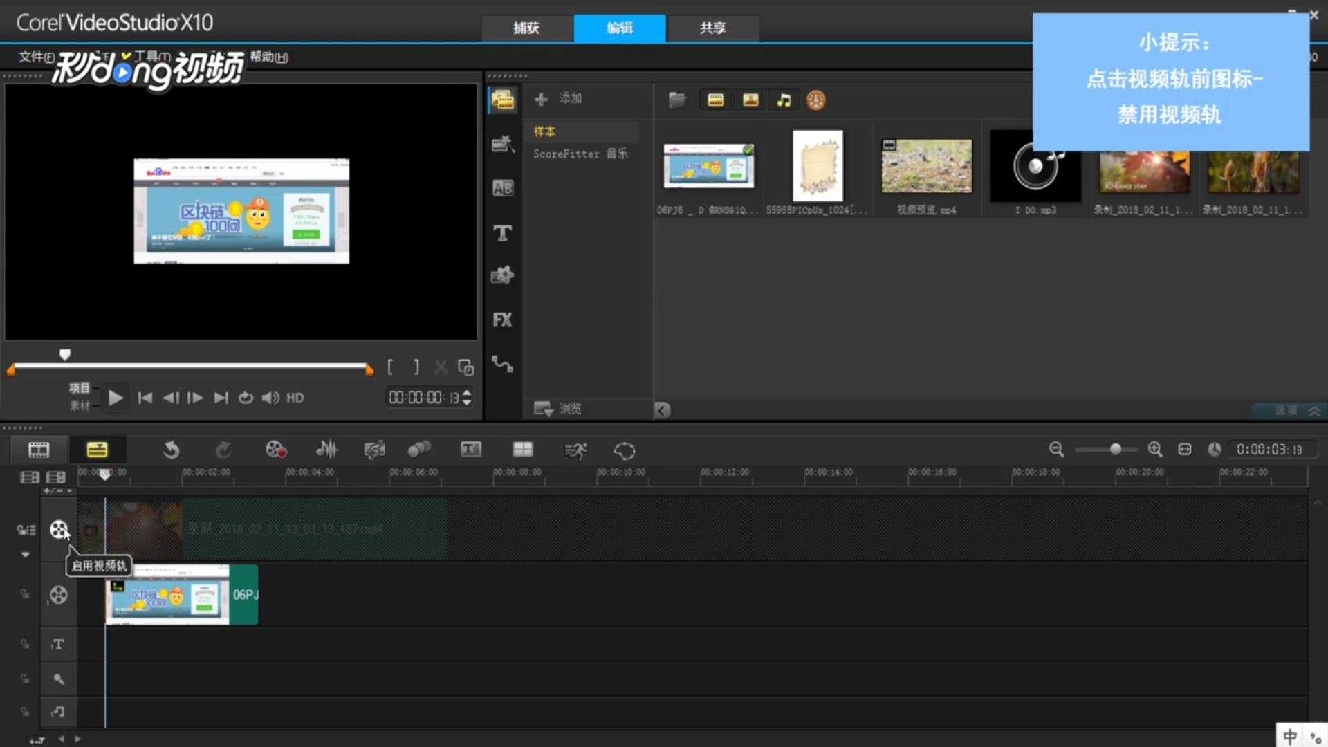Toggle the overlay track on or off
The image size is (1328, 747).
[59, 595]
